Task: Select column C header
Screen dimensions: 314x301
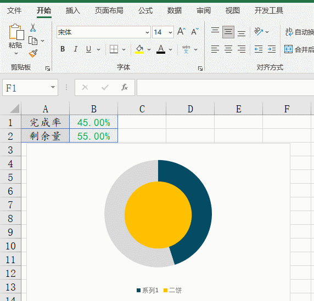Action: pos(142,109)
